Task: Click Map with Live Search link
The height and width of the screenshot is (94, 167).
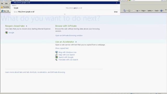Action: click(x=67, y=55)
